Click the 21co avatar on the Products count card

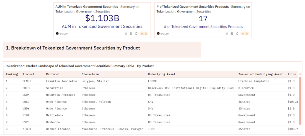pyautogui.click(x=158, y=33)
